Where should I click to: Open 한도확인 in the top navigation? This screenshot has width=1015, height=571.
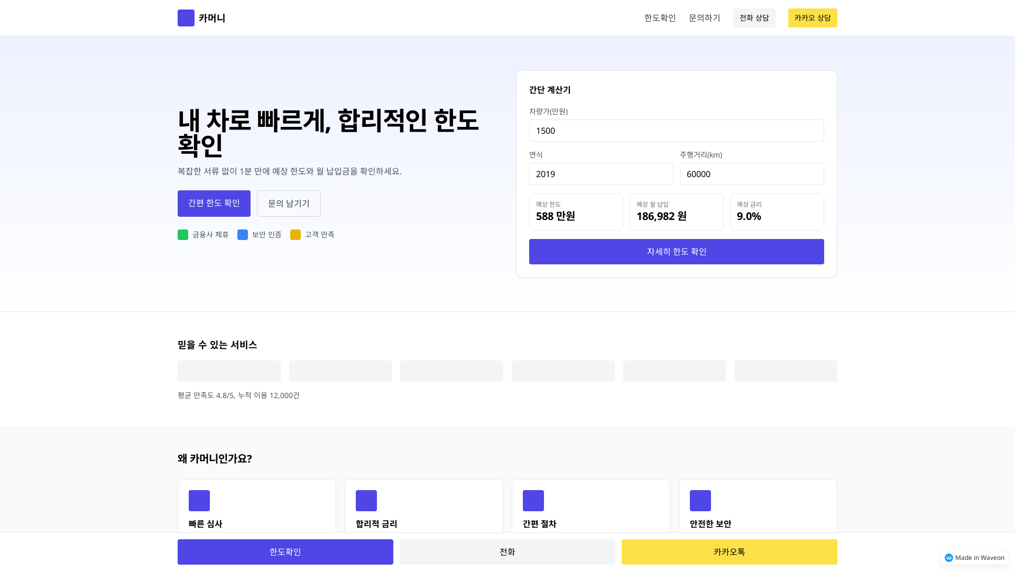coord(660,17)
